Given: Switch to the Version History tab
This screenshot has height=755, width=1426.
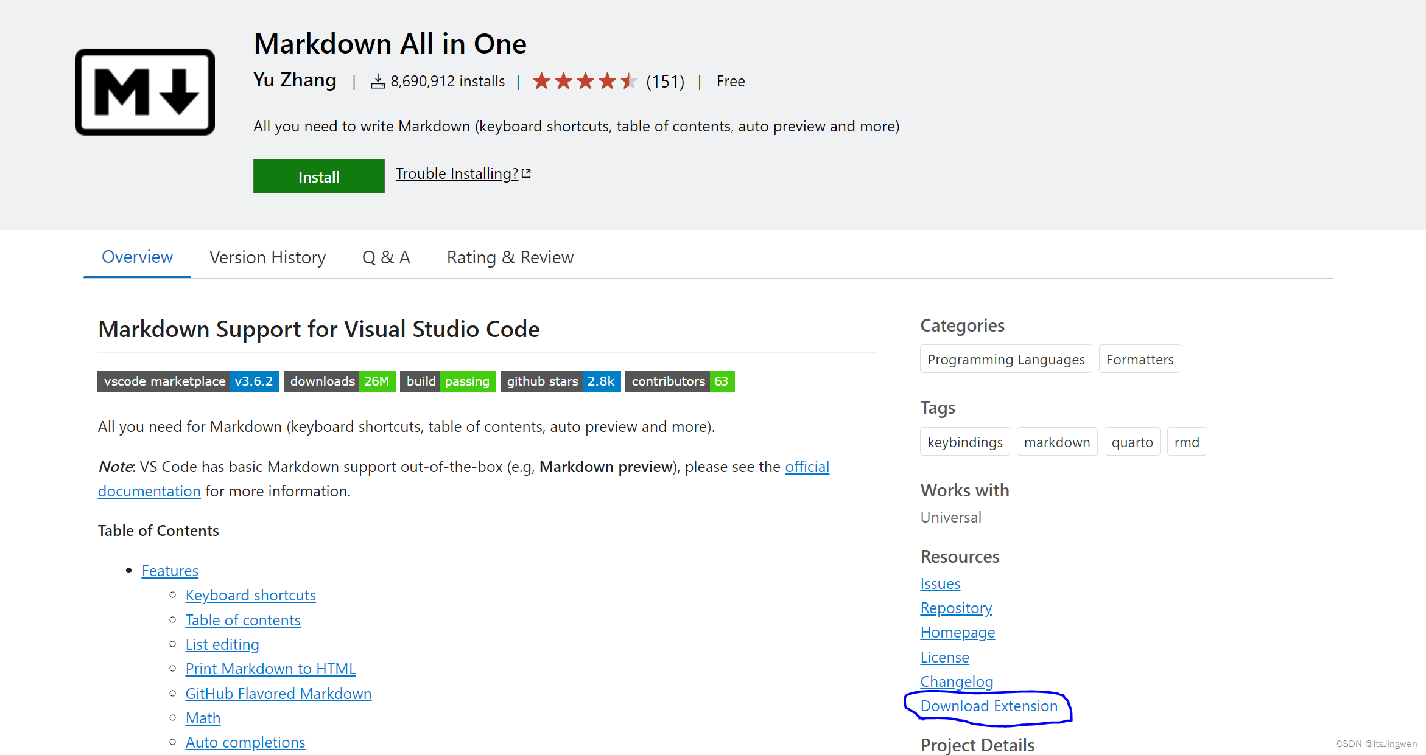Looking at the screenshot, I should click(x=267, y=257).
